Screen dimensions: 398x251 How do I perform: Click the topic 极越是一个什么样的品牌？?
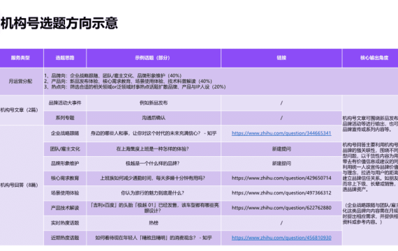152,163
